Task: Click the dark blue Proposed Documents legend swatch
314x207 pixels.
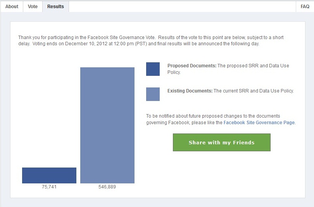Action: point(153,69)
